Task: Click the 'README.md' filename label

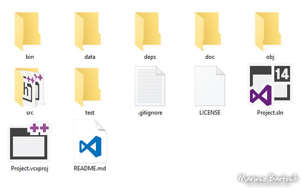Action: (x=90, y=168)
